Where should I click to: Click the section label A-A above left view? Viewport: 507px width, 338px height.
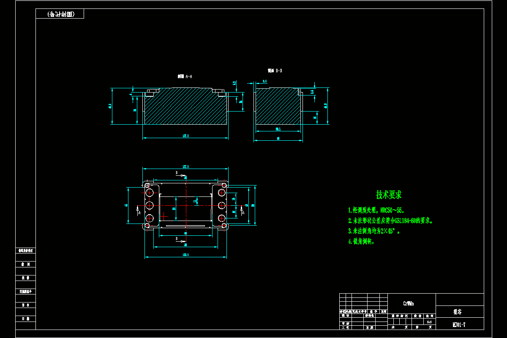(x=185, y=77)
